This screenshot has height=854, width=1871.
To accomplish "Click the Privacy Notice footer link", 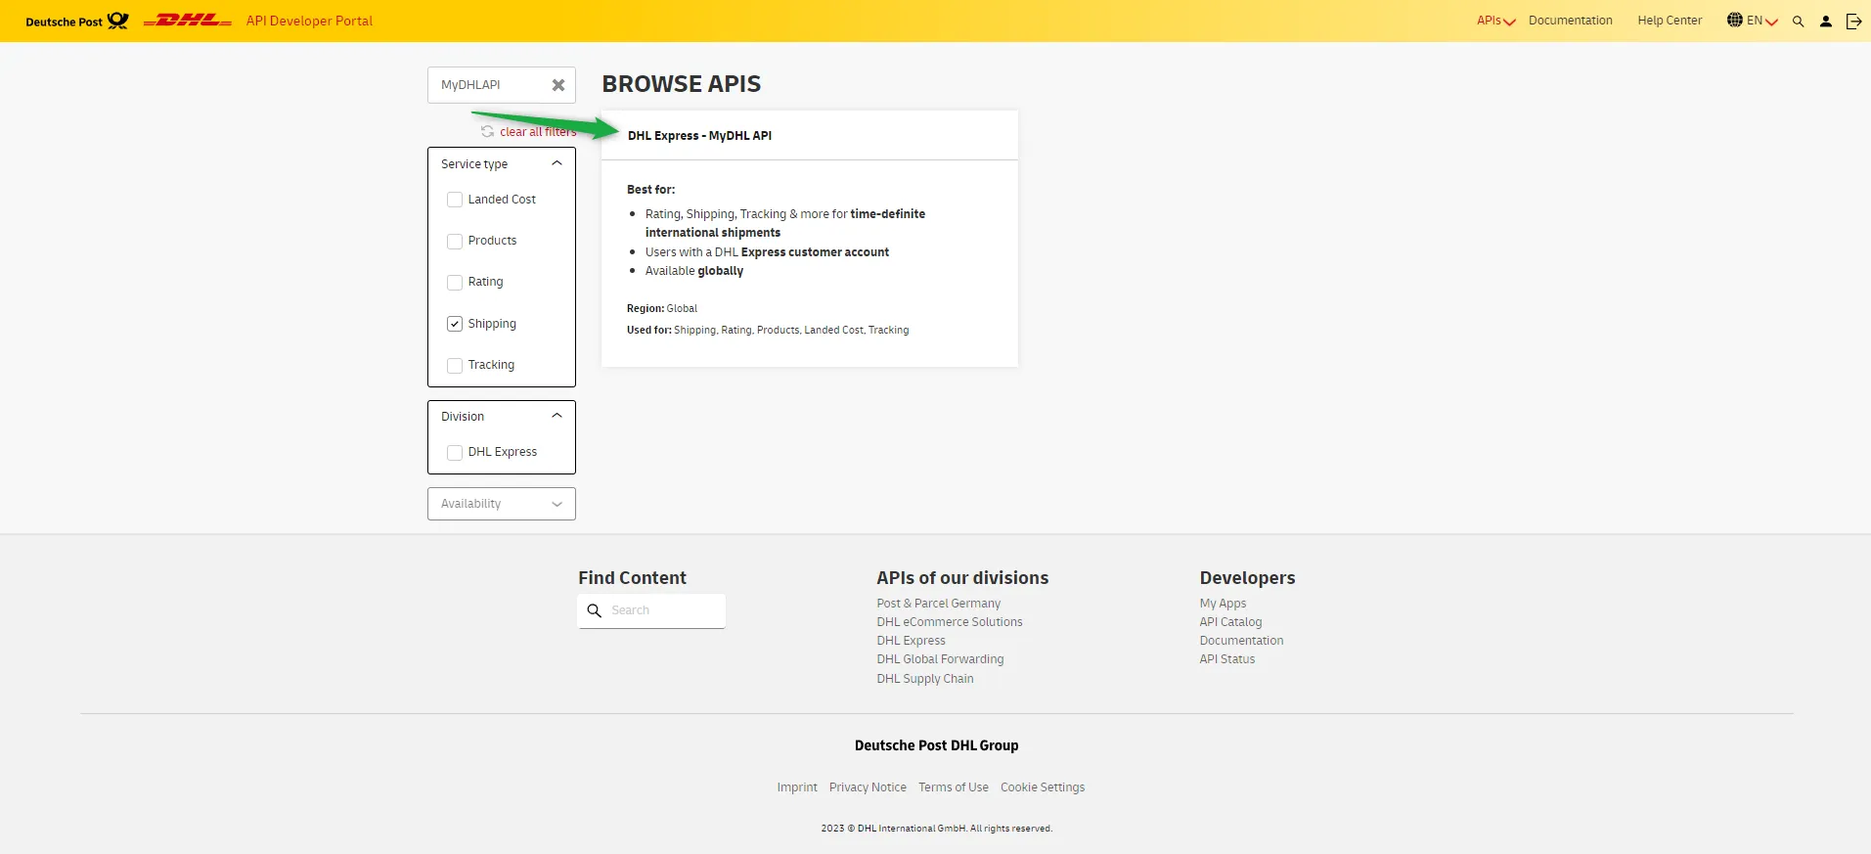I will (x=868, y=787).
